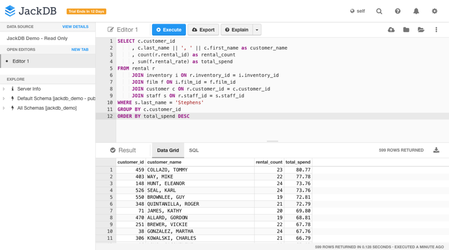Click the Default Schema lightning bolt icon

pos(12,98)
